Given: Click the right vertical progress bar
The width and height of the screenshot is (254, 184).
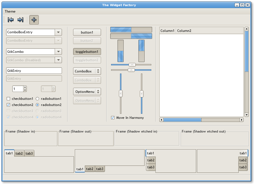Looking at the screenshot, I should pos(142,51).
